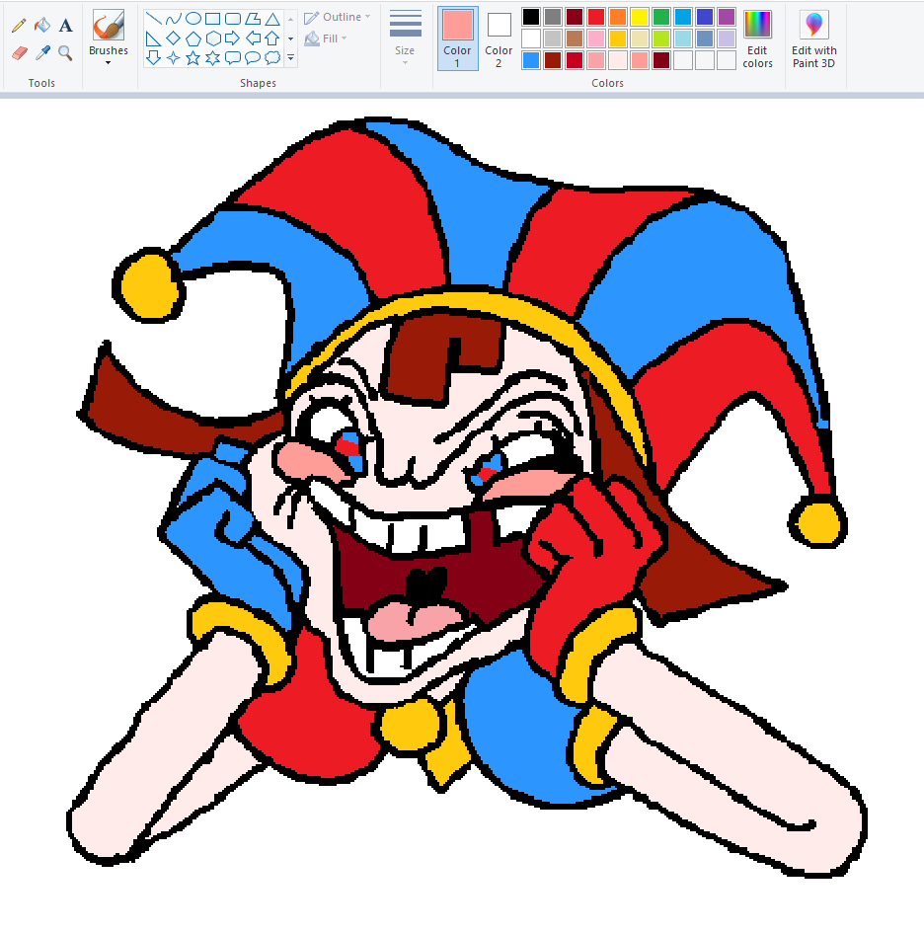Open the Brushes dropdown arrow

109,62
